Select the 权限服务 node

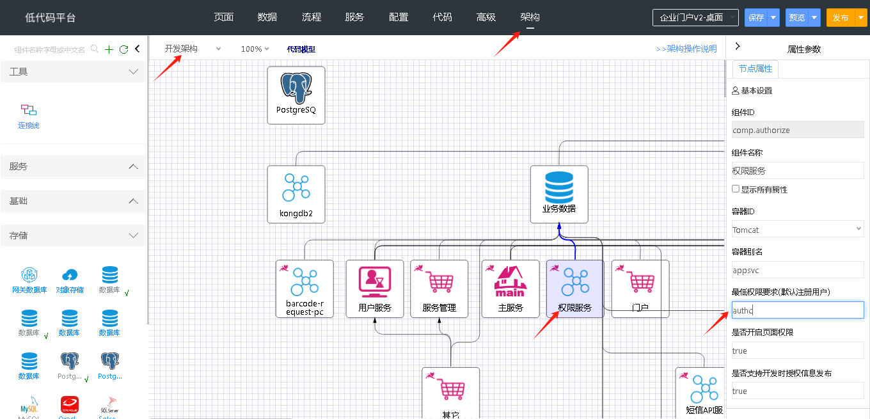click(x=575, y=289)
